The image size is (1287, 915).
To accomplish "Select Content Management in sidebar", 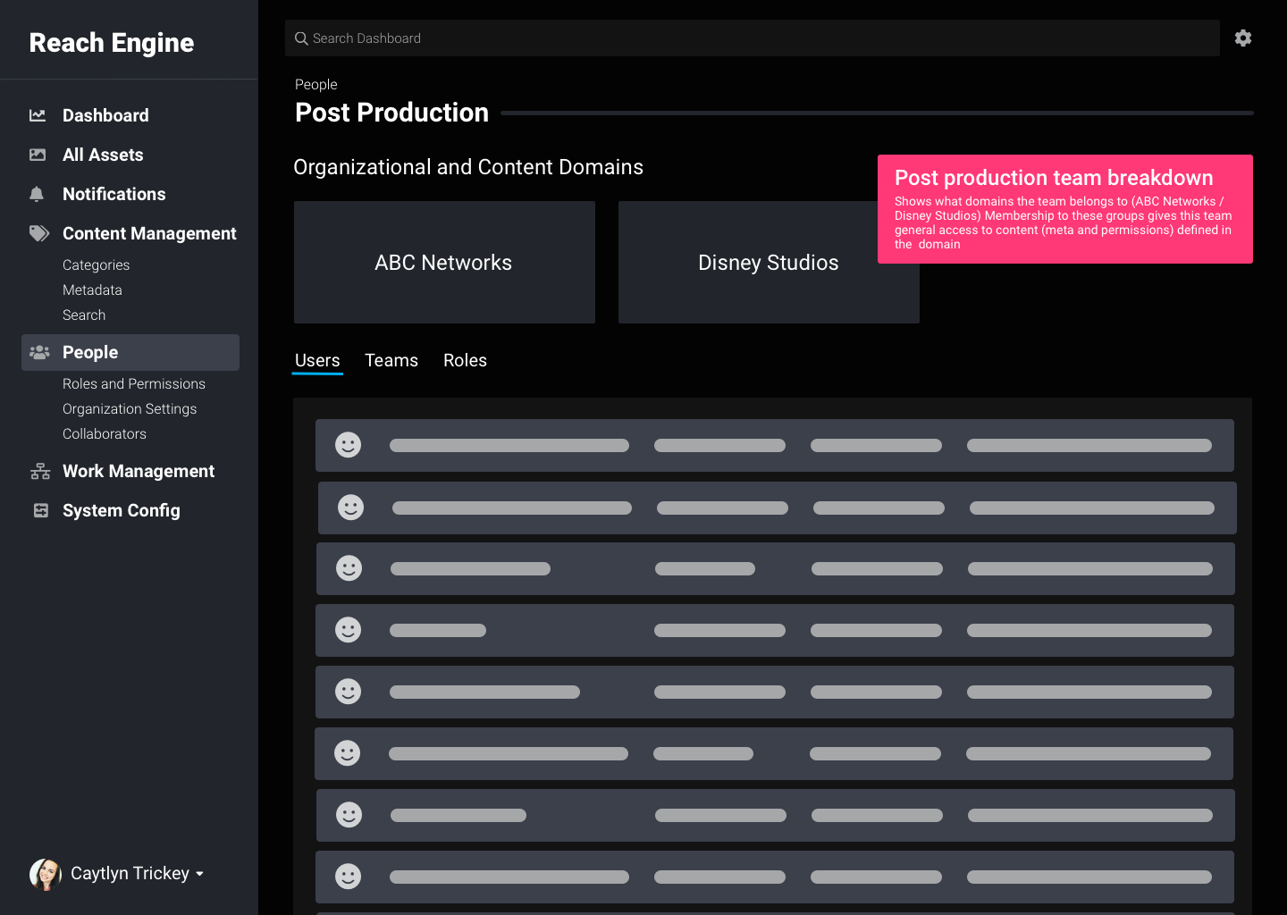I will coord(149,233).
